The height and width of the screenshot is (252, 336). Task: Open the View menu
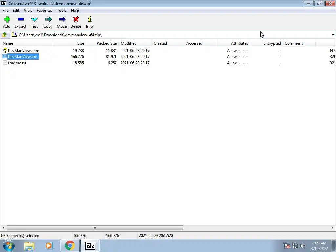coord(28,10)
